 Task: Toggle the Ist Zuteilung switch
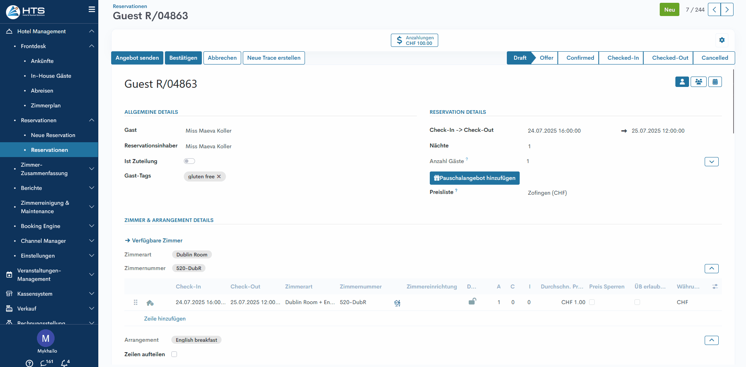tap(189, 161)
